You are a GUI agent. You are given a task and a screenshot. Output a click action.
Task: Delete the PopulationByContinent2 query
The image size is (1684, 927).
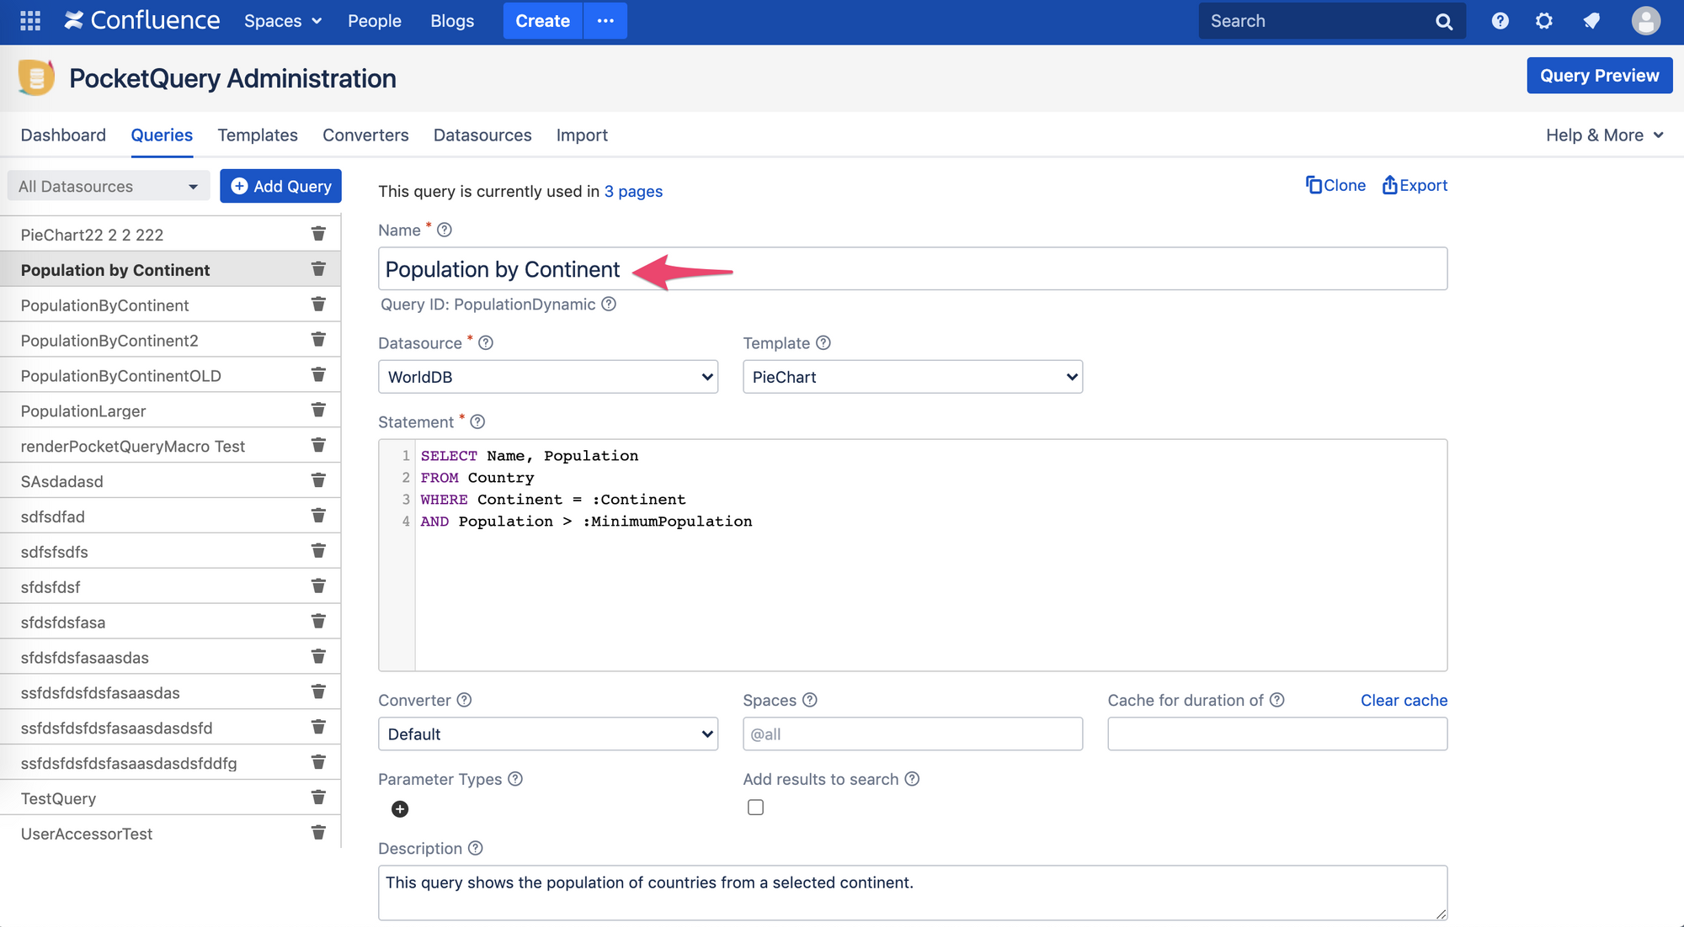318,340
